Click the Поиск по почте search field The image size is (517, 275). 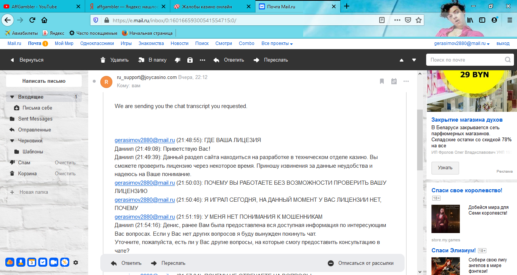coord(466,60)
